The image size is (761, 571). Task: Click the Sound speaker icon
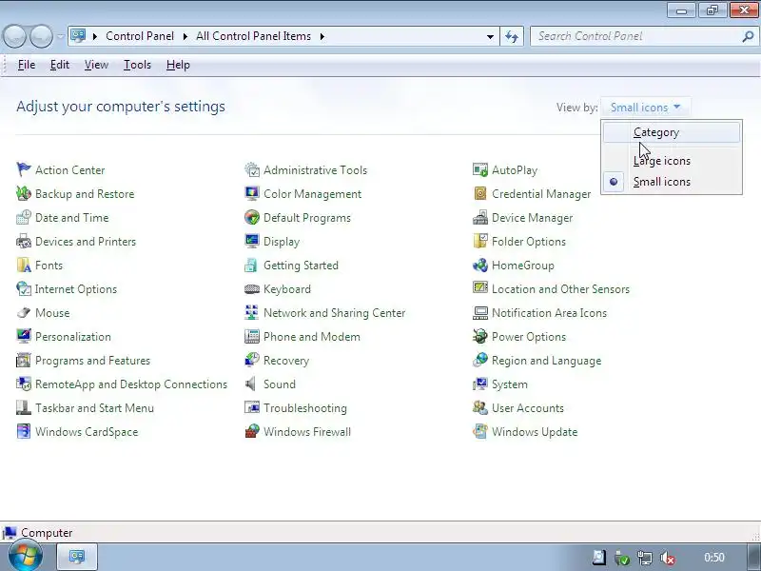[251, 384]
